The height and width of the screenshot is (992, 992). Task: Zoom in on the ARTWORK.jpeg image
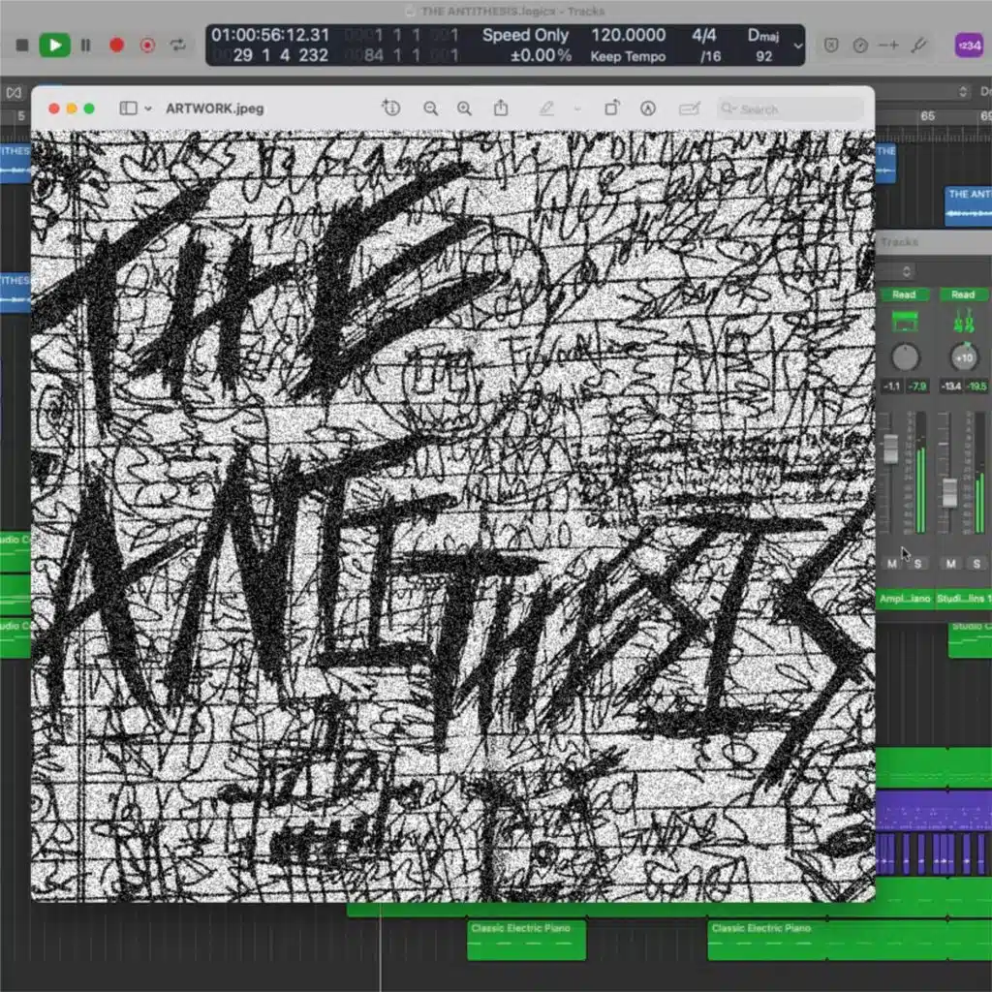coord(464,108)
